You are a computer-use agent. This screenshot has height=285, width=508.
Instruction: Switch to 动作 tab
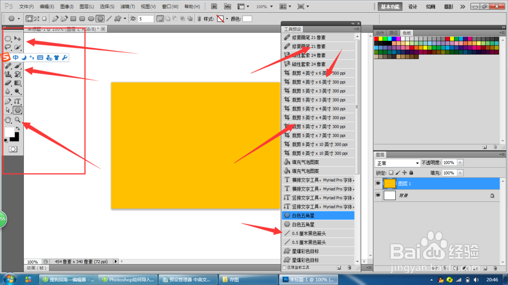pyautogui.click(x=380, y=33)
